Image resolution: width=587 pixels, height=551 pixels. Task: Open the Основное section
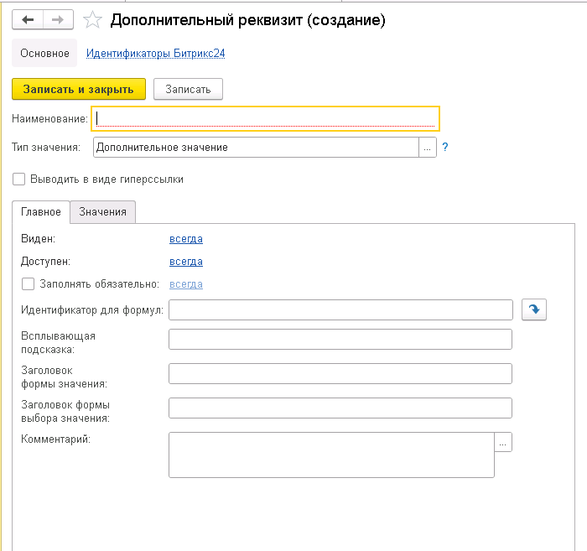click(x=44, y=54)
